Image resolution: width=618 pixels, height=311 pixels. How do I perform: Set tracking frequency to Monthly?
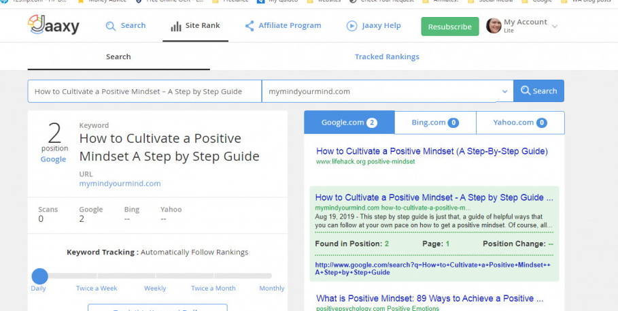[x=271, y=288]
